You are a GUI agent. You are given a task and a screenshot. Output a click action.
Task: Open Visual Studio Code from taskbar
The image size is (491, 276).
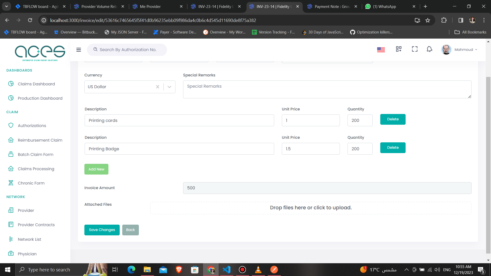(x=226, y=270)
